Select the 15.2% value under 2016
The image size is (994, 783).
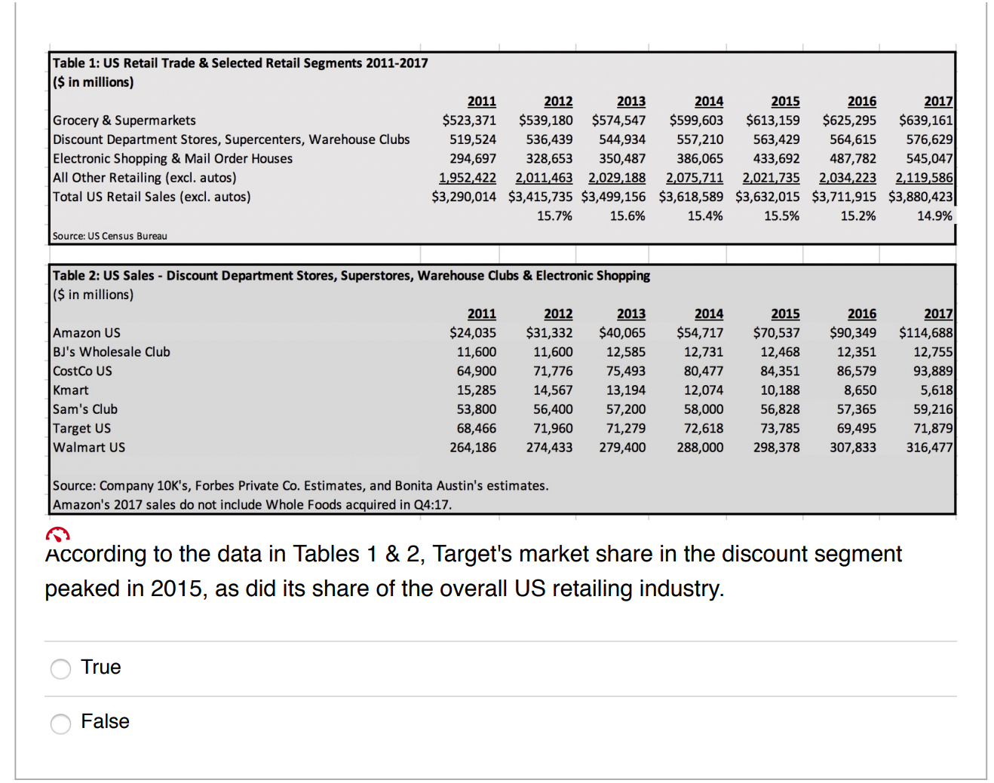coord(860,216)
